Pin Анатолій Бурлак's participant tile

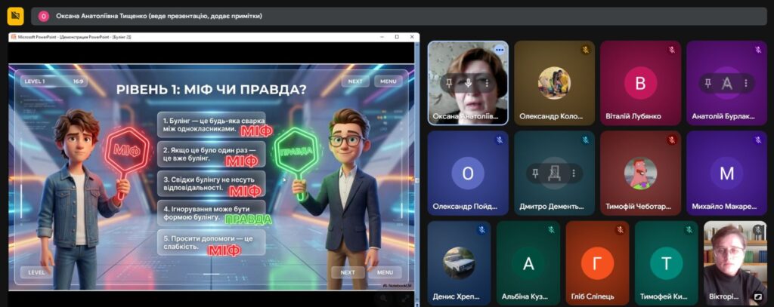707,83
